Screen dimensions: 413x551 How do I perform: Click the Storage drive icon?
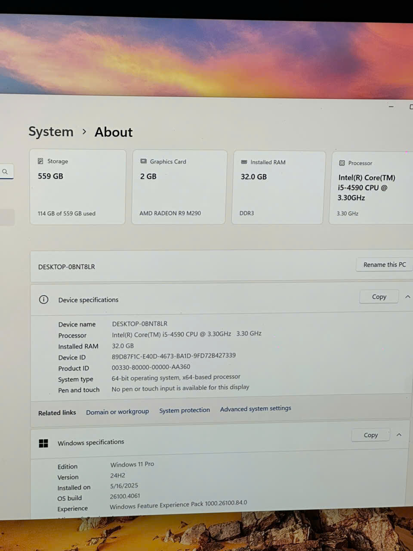point(40,161)
